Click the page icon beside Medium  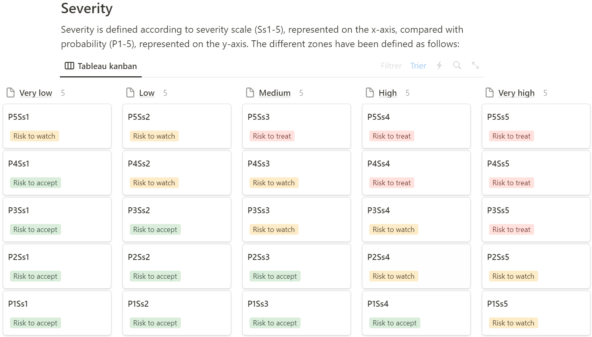click(250, 93)
